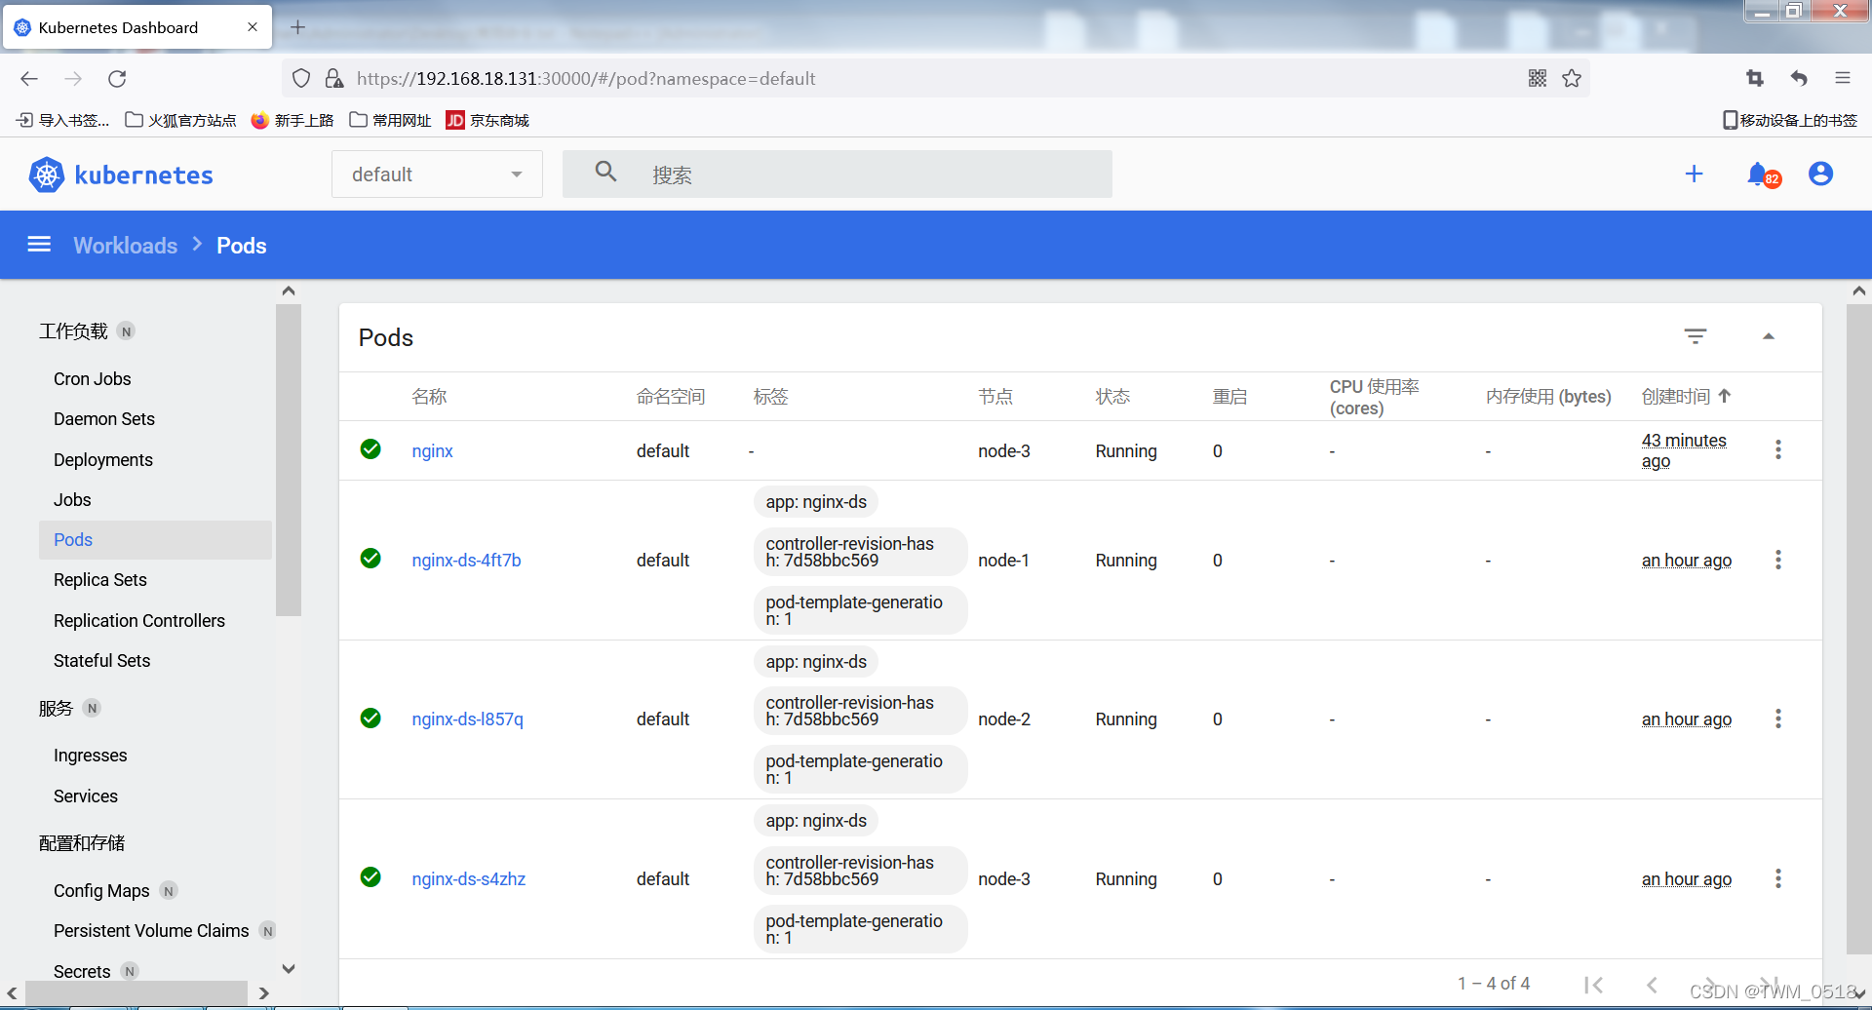Screen dimensions: 1872x1010
Task: Click the sidebar vertical scrollbar thumb
Action: tap(288, 458)
